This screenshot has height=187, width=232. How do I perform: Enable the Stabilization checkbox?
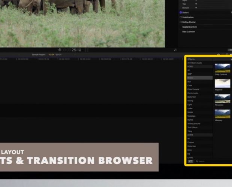click(181, 17)
